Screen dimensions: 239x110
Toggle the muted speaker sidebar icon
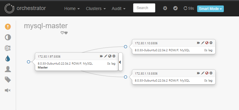pyautogui.click(x=8, y=90)
